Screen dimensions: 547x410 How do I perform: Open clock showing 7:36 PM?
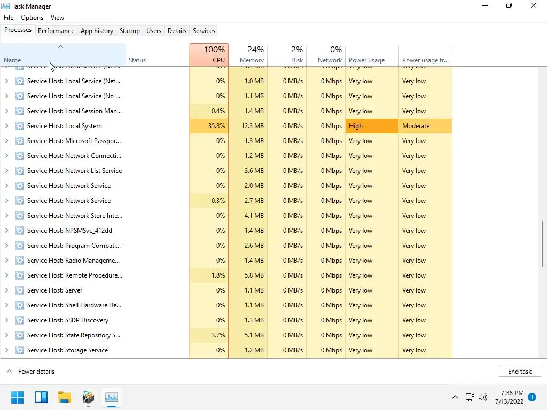click(509, 397)
